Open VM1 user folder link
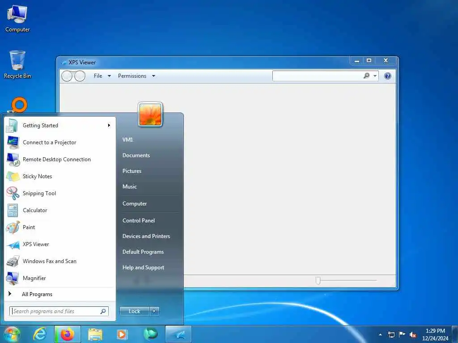 pos(127,140)
